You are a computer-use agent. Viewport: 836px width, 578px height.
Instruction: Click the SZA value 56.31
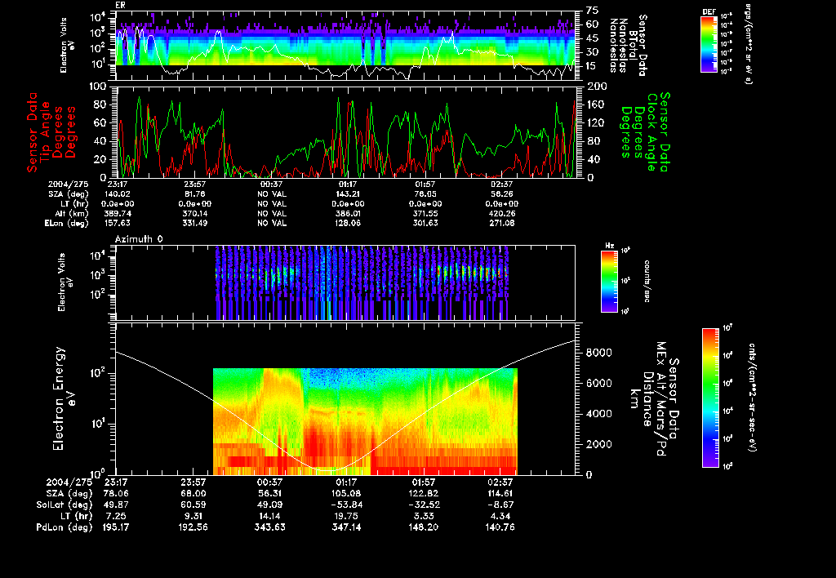coord(269,493)
